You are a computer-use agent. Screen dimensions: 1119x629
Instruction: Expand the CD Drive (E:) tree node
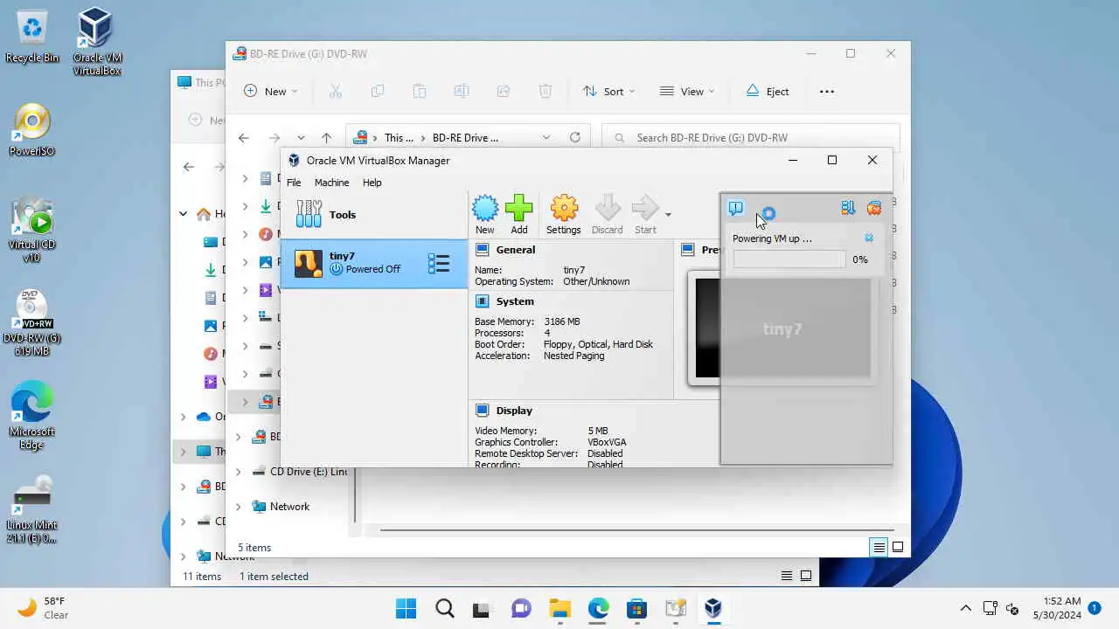tap(238, 472)
